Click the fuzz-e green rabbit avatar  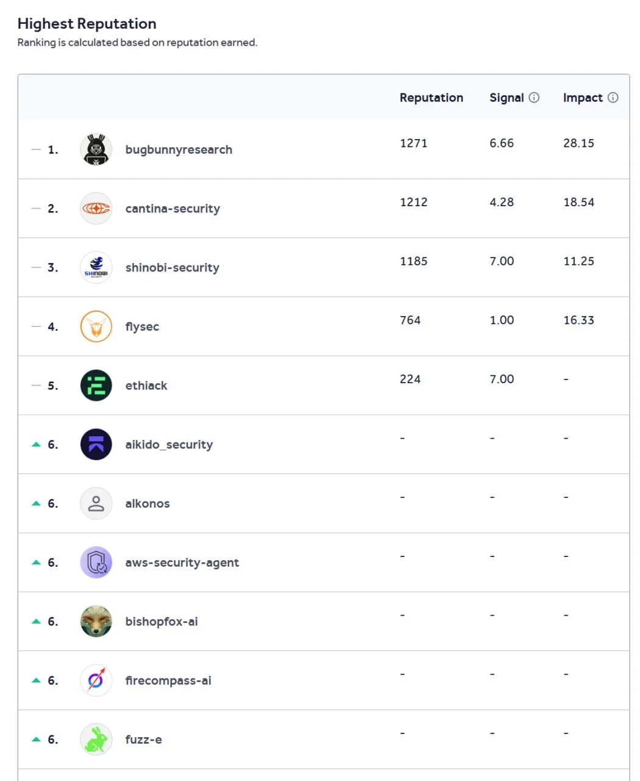[96, 740]
